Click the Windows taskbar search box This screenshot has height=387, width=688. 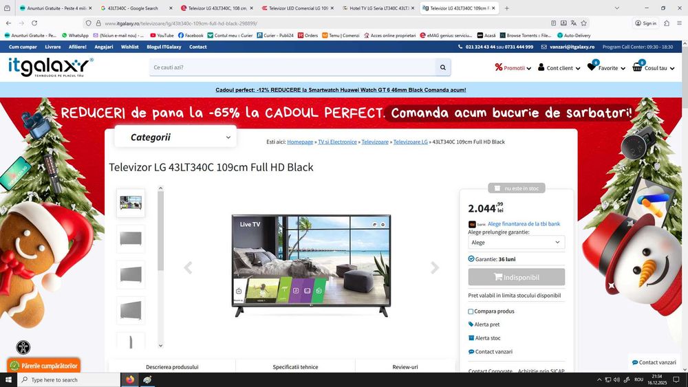pos(69,379)
